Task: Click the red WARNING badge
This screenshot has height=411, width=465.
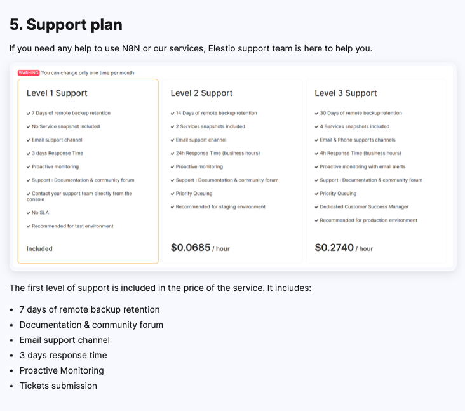Action: tap(29, 73)
